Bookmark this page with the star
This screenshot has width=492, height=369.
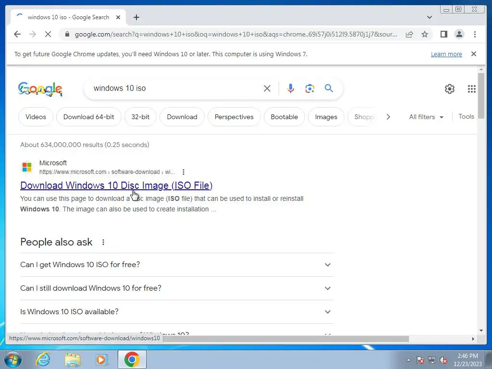[425, 34]
